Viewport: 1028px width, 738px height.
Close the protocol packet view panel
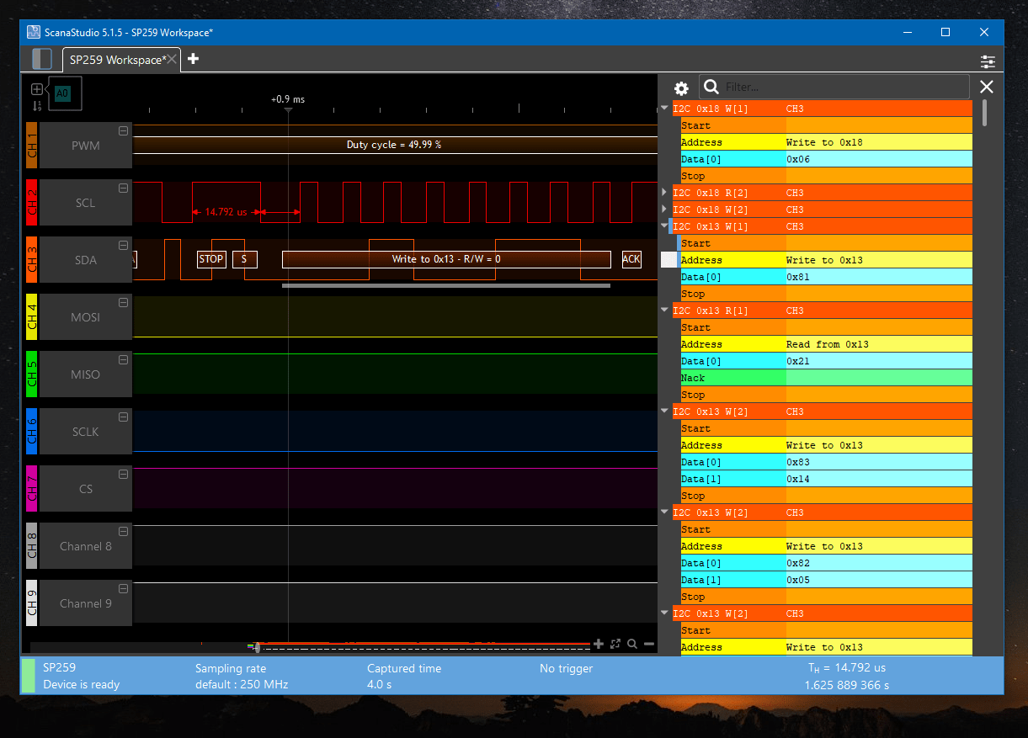987,87
